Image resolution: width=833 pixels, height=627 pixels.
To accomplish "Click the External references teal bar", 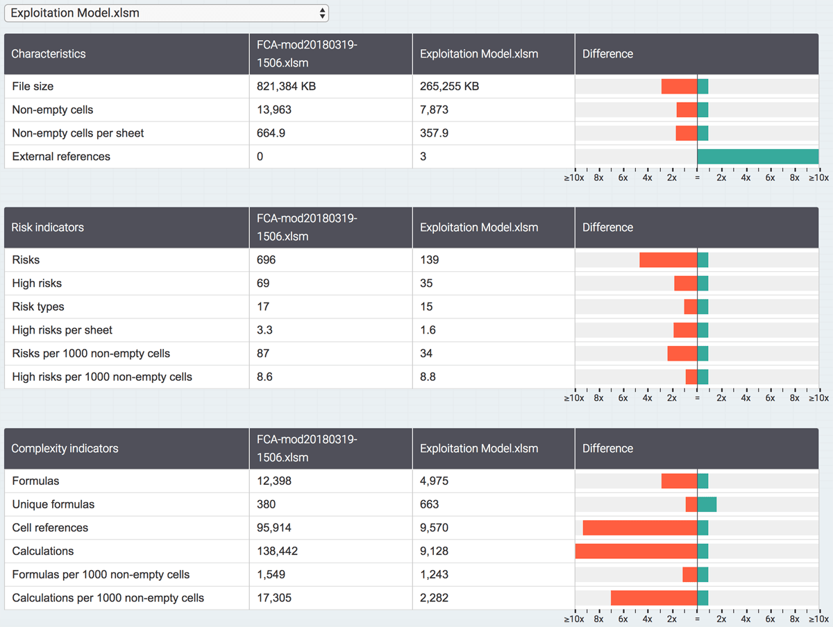I will (757, 156).
